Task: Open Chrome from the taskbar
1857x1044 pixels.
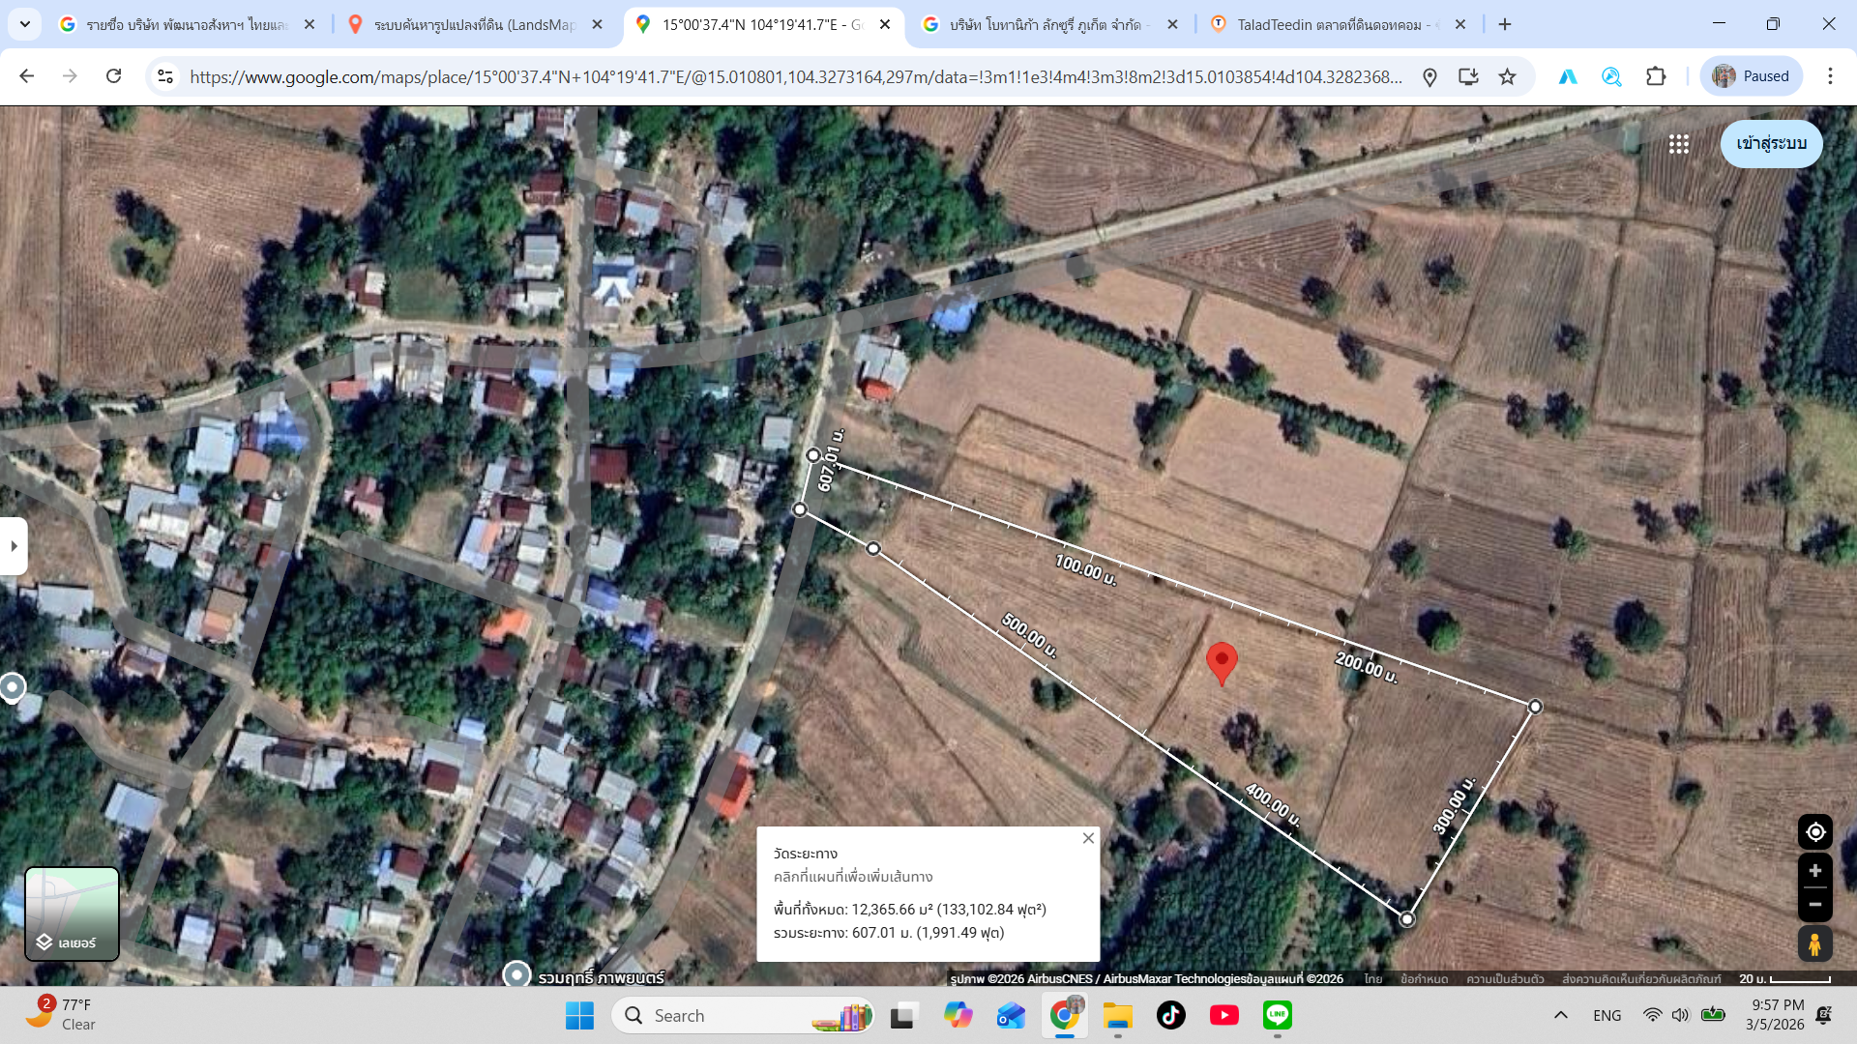Action: coord(1065,1015)
